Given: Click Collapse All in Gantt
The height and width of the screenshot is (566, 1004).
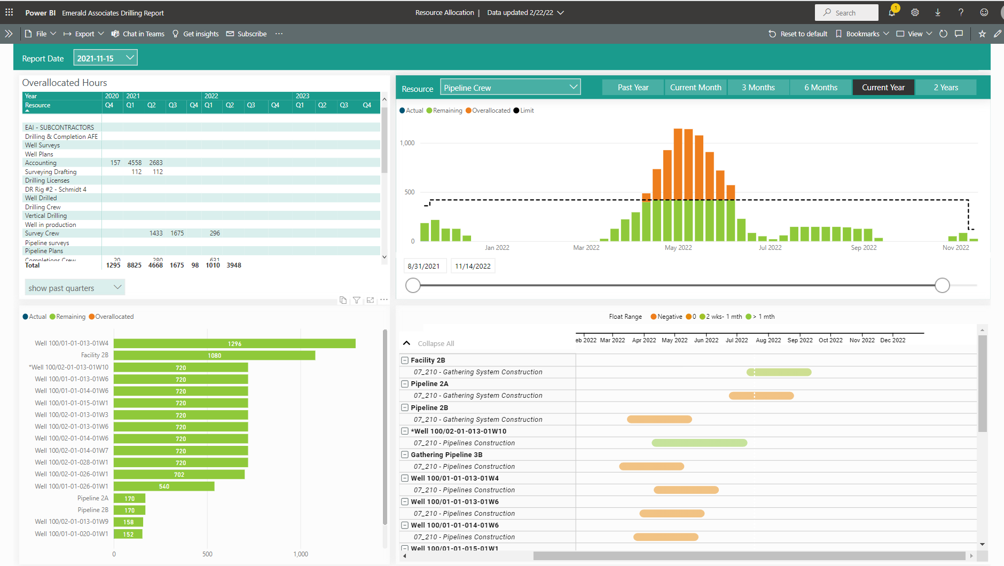Looking at the screenshot, I should click(435, 343).
